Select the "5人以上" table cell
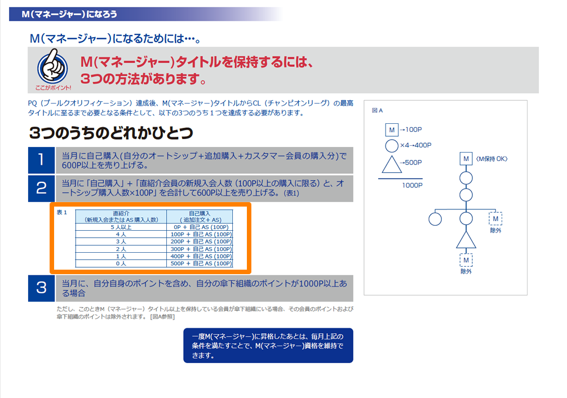Screen dimensions: 567x398 [122, 227]
